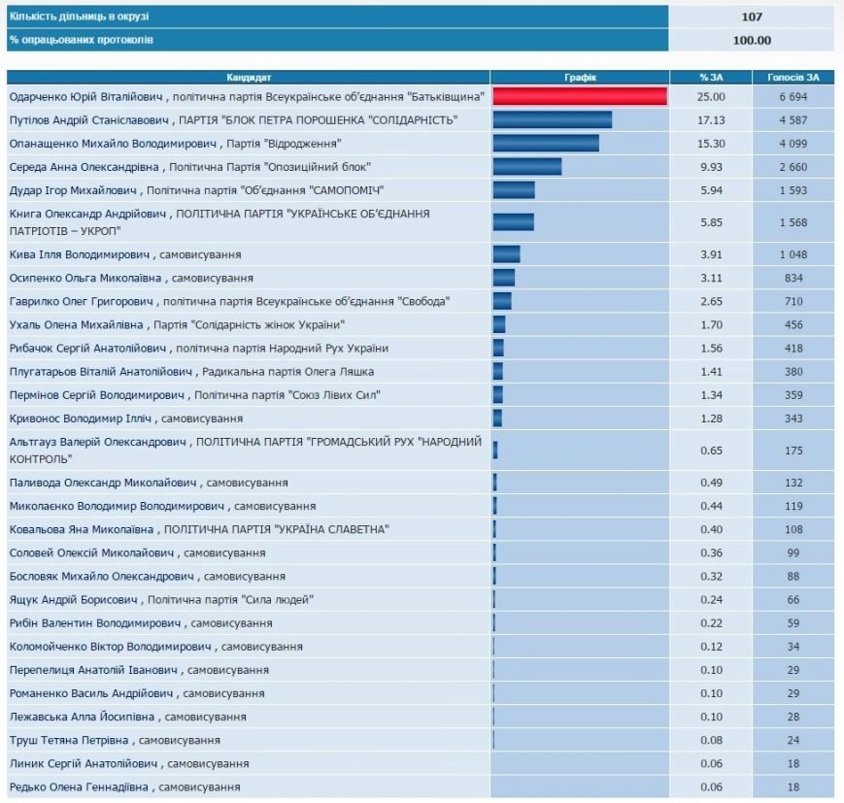Click the '% ЗА' column header
Viewport: 844px width, 803px height.
711,77
